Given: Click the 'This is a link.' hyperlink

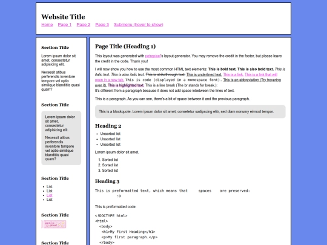Looking at the screenshot, I should 233,74.
